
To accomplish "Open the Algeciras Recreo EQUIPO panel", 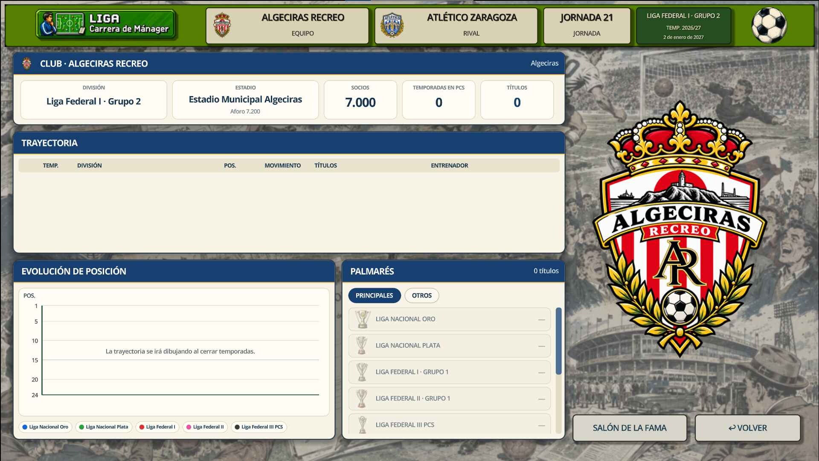I will [x=287, y=26].
